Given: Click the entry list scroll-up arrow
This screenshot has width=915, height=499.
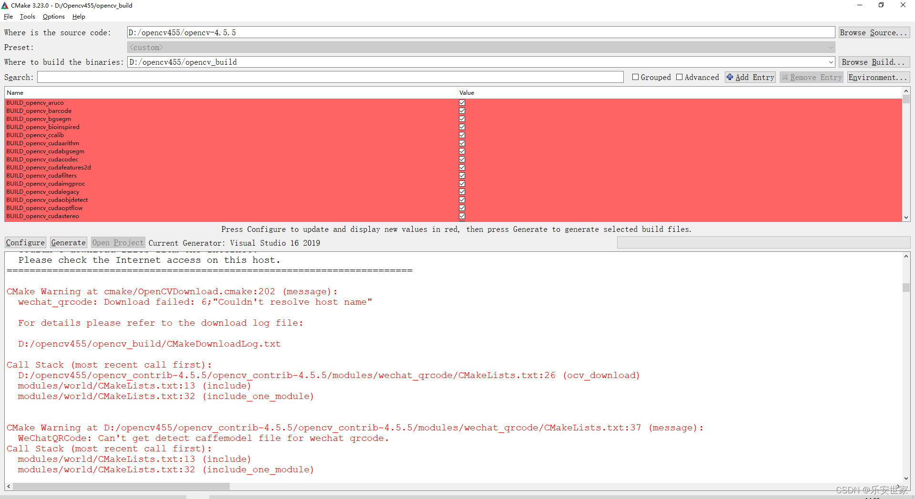Looking at the screenshot, I should point(906,90).
